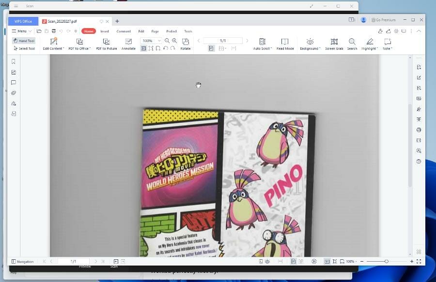Rotate the PDF document
This screenshot has height=282, width=436.
[x=186, y=44]
